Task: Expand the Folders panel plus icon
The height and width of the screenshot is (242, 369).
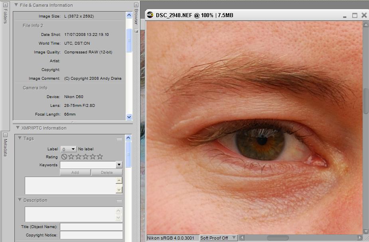Action: point(5,5)
